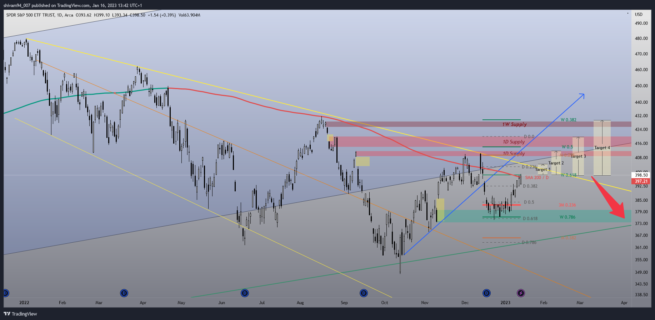Screen dimensions: 655x320
Task: Click the Aug label on the time axis
Action: tap(300, 303)
